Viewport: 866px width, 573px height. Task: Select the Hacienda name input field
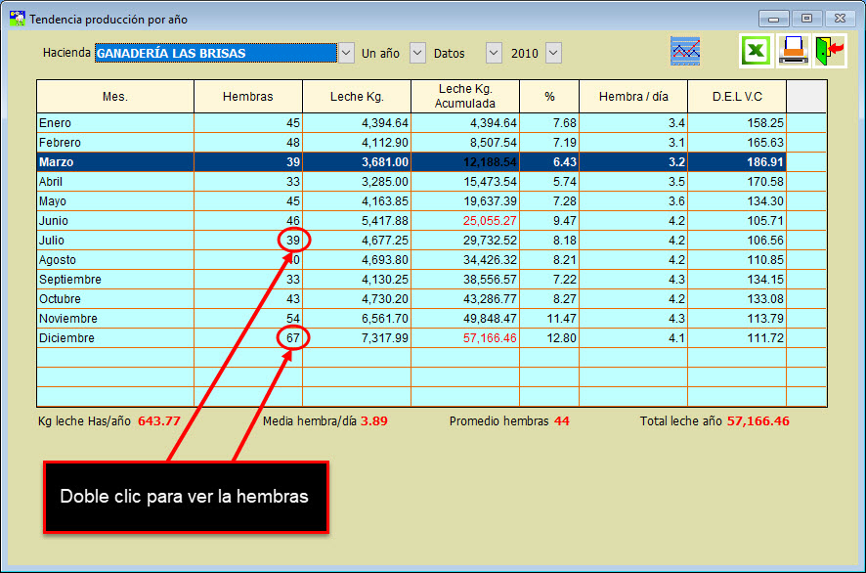(215, 53)
